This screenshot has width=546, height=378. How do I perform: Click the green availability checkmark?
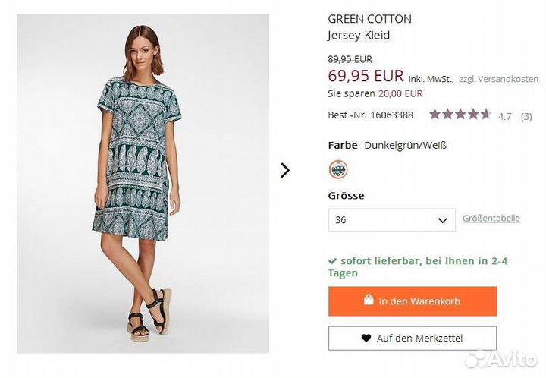[332, 261]
